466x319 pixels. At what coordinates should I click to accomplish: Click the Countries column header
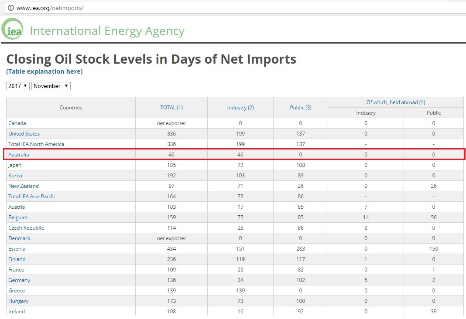coord(71,108)
